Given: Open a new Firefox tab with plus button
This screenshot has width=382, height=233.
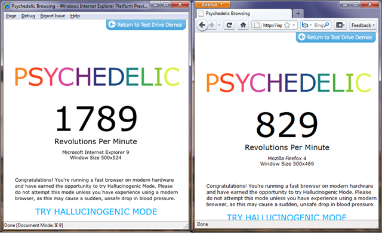Looking at the screenshot, I should tap(298, 13).
